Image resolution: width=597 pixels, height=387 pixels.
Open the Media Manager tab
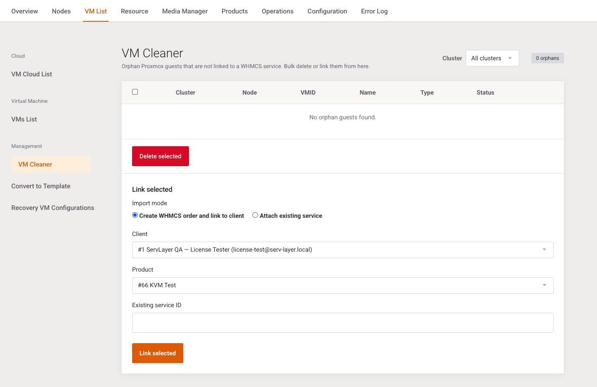coord(185,11)
